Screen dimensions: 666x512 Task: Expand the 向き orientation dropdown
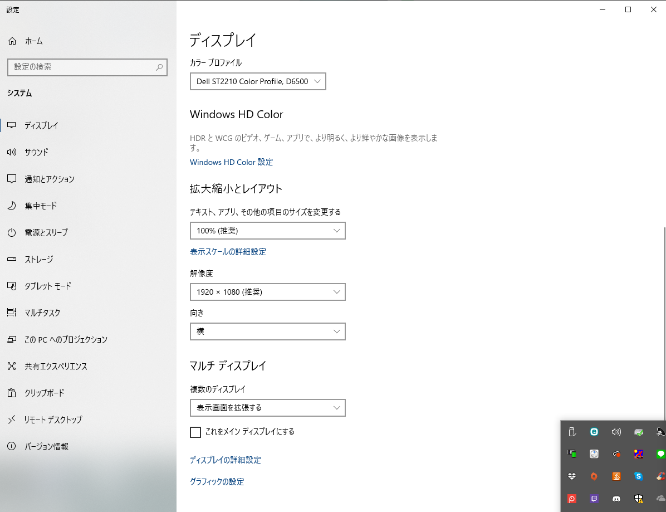(x=267, y=331)
